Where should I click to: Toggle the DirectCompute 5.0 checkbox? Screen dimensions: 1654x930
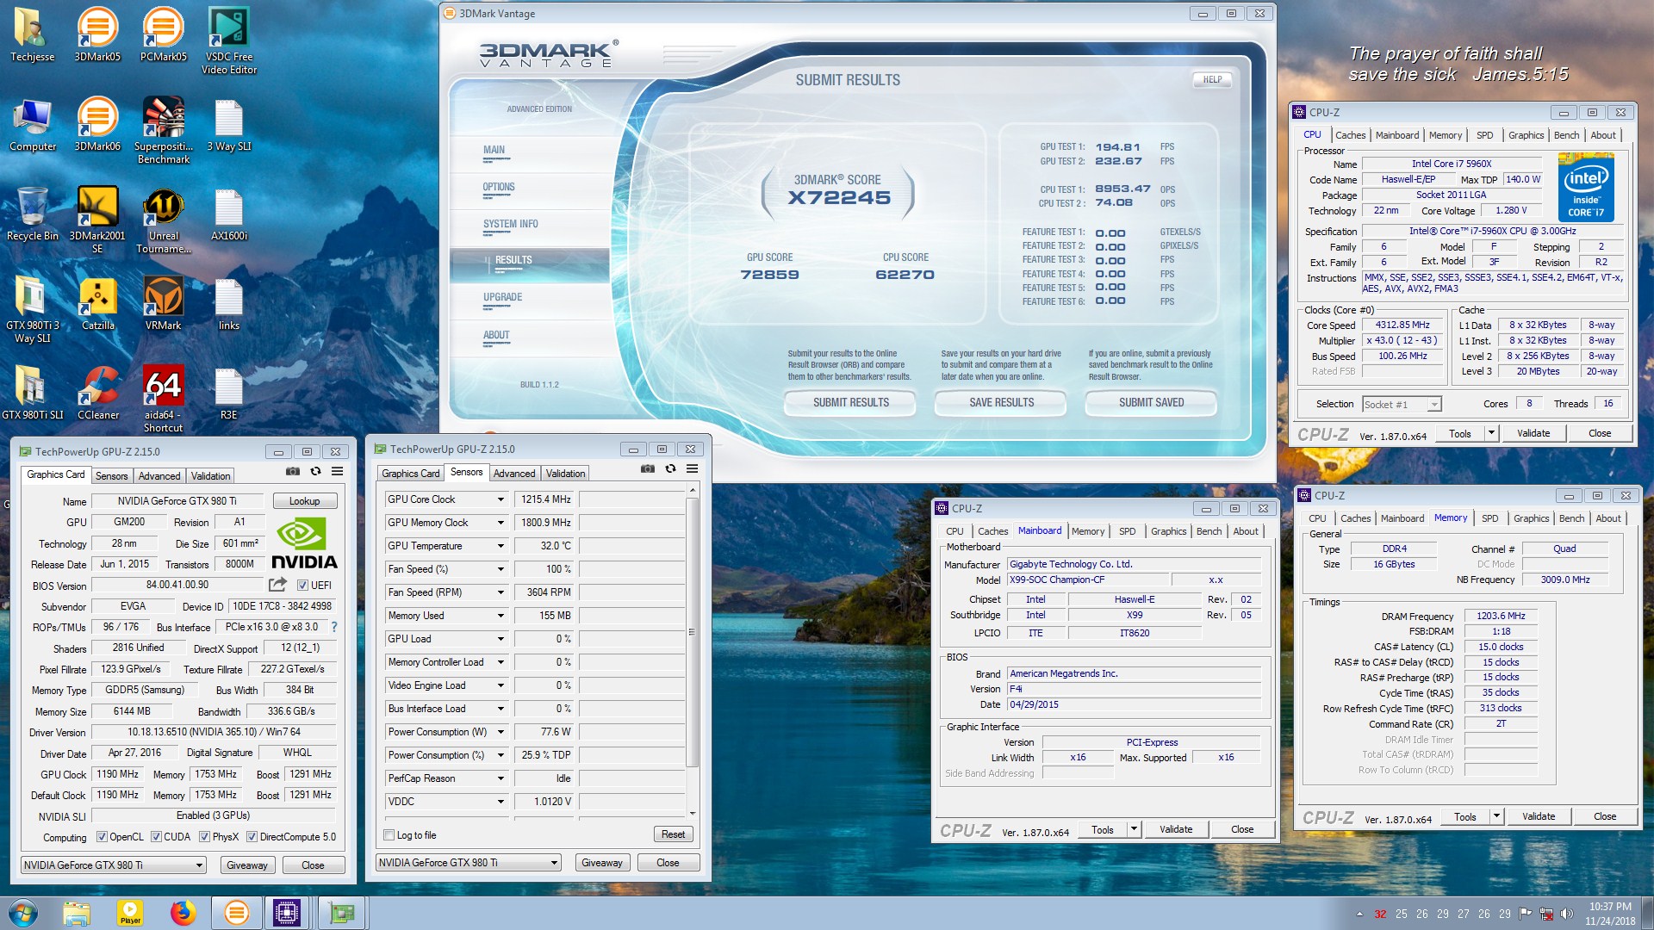[252, 837]
